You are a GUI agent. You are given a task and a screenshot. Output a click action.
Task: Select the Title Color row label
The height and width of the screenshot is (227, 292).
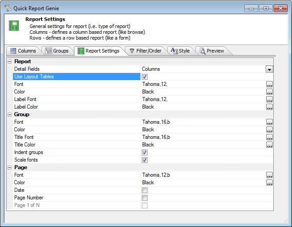point(25,145)
